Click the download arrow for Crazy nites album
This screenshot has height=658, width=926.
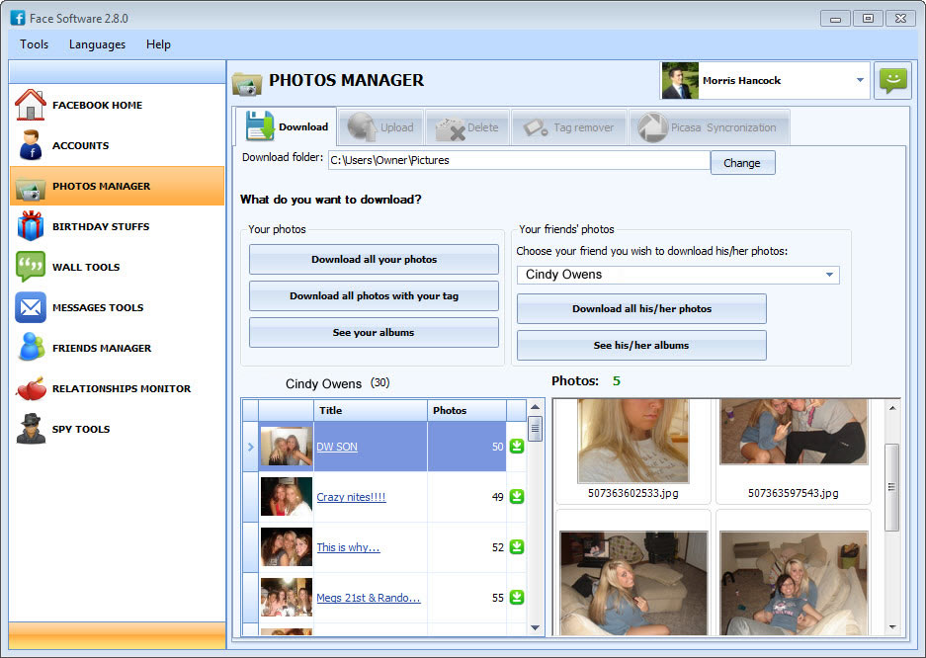coord(517,496)
